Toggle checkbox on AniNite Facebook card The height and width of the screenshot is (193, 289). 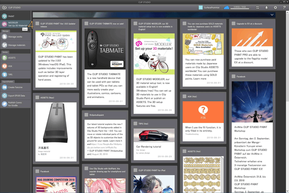pyautogui.click(x=234, y=77)
